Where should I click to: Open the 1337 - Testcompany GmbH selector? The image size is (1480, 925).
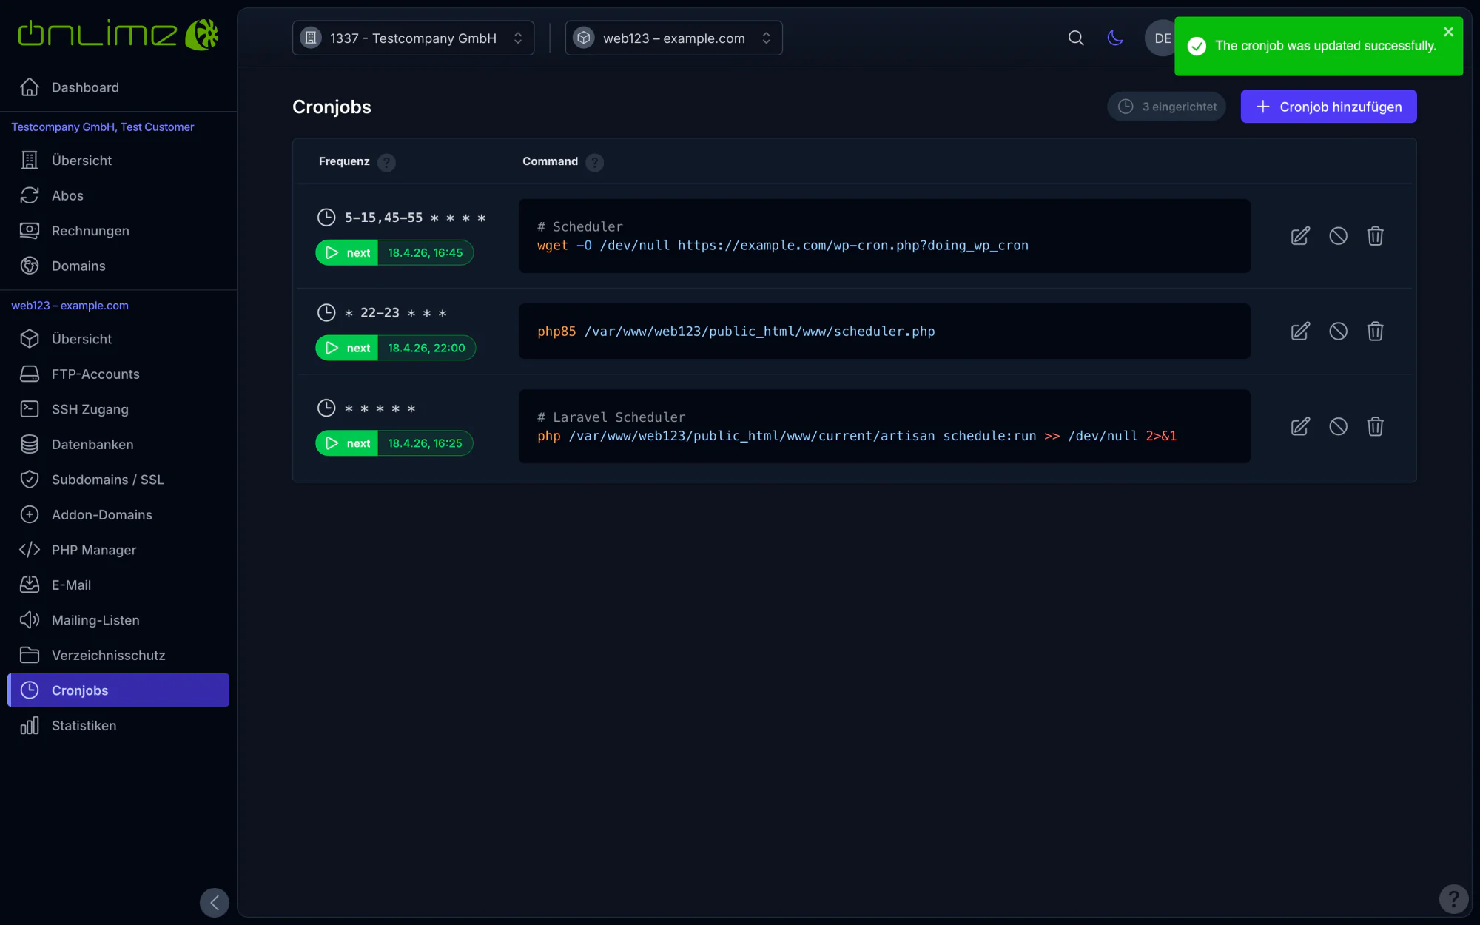(413, 38)
